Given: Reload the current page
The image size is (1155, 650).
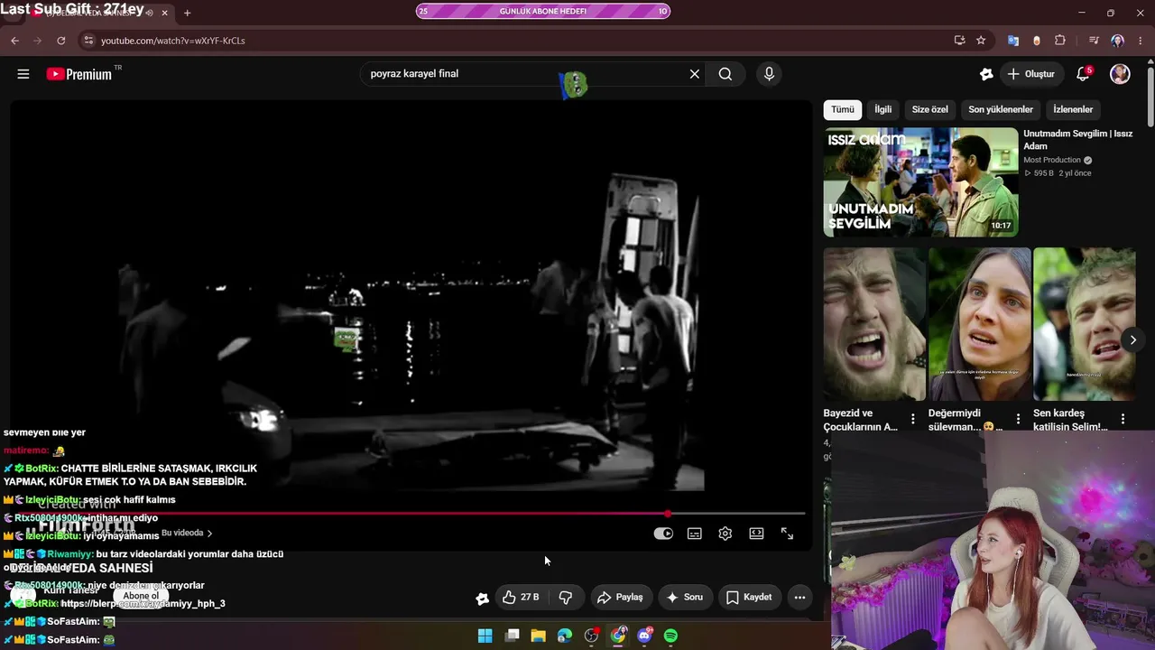Looking at the screenshot, I should pos(60,41).
